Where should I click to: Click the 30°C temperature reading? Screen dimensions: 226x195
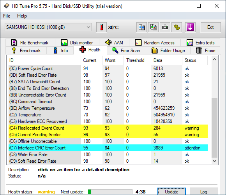(113, 27)
